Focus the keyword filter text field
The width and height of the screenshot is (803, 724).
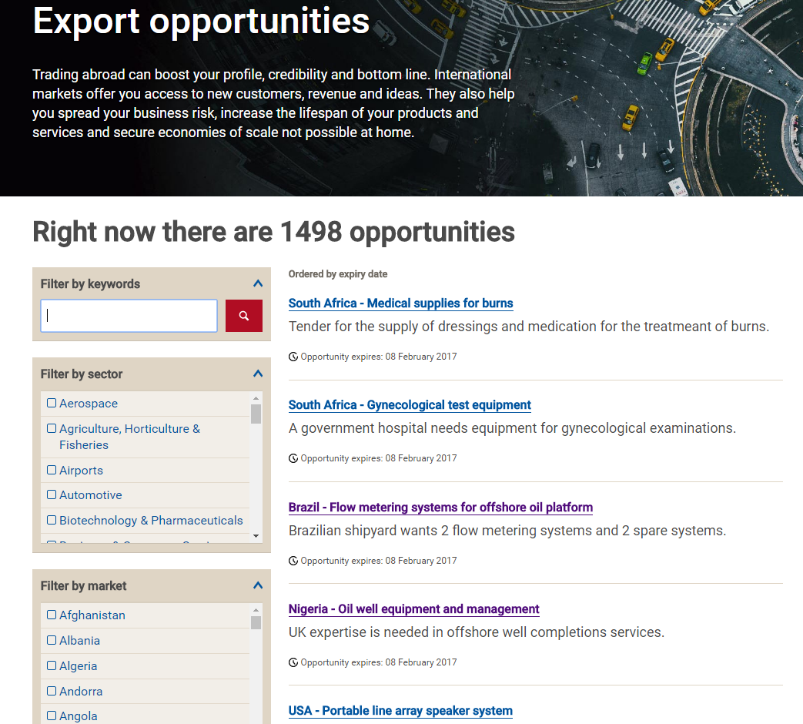pyautogui.click(x=129, y=316)
